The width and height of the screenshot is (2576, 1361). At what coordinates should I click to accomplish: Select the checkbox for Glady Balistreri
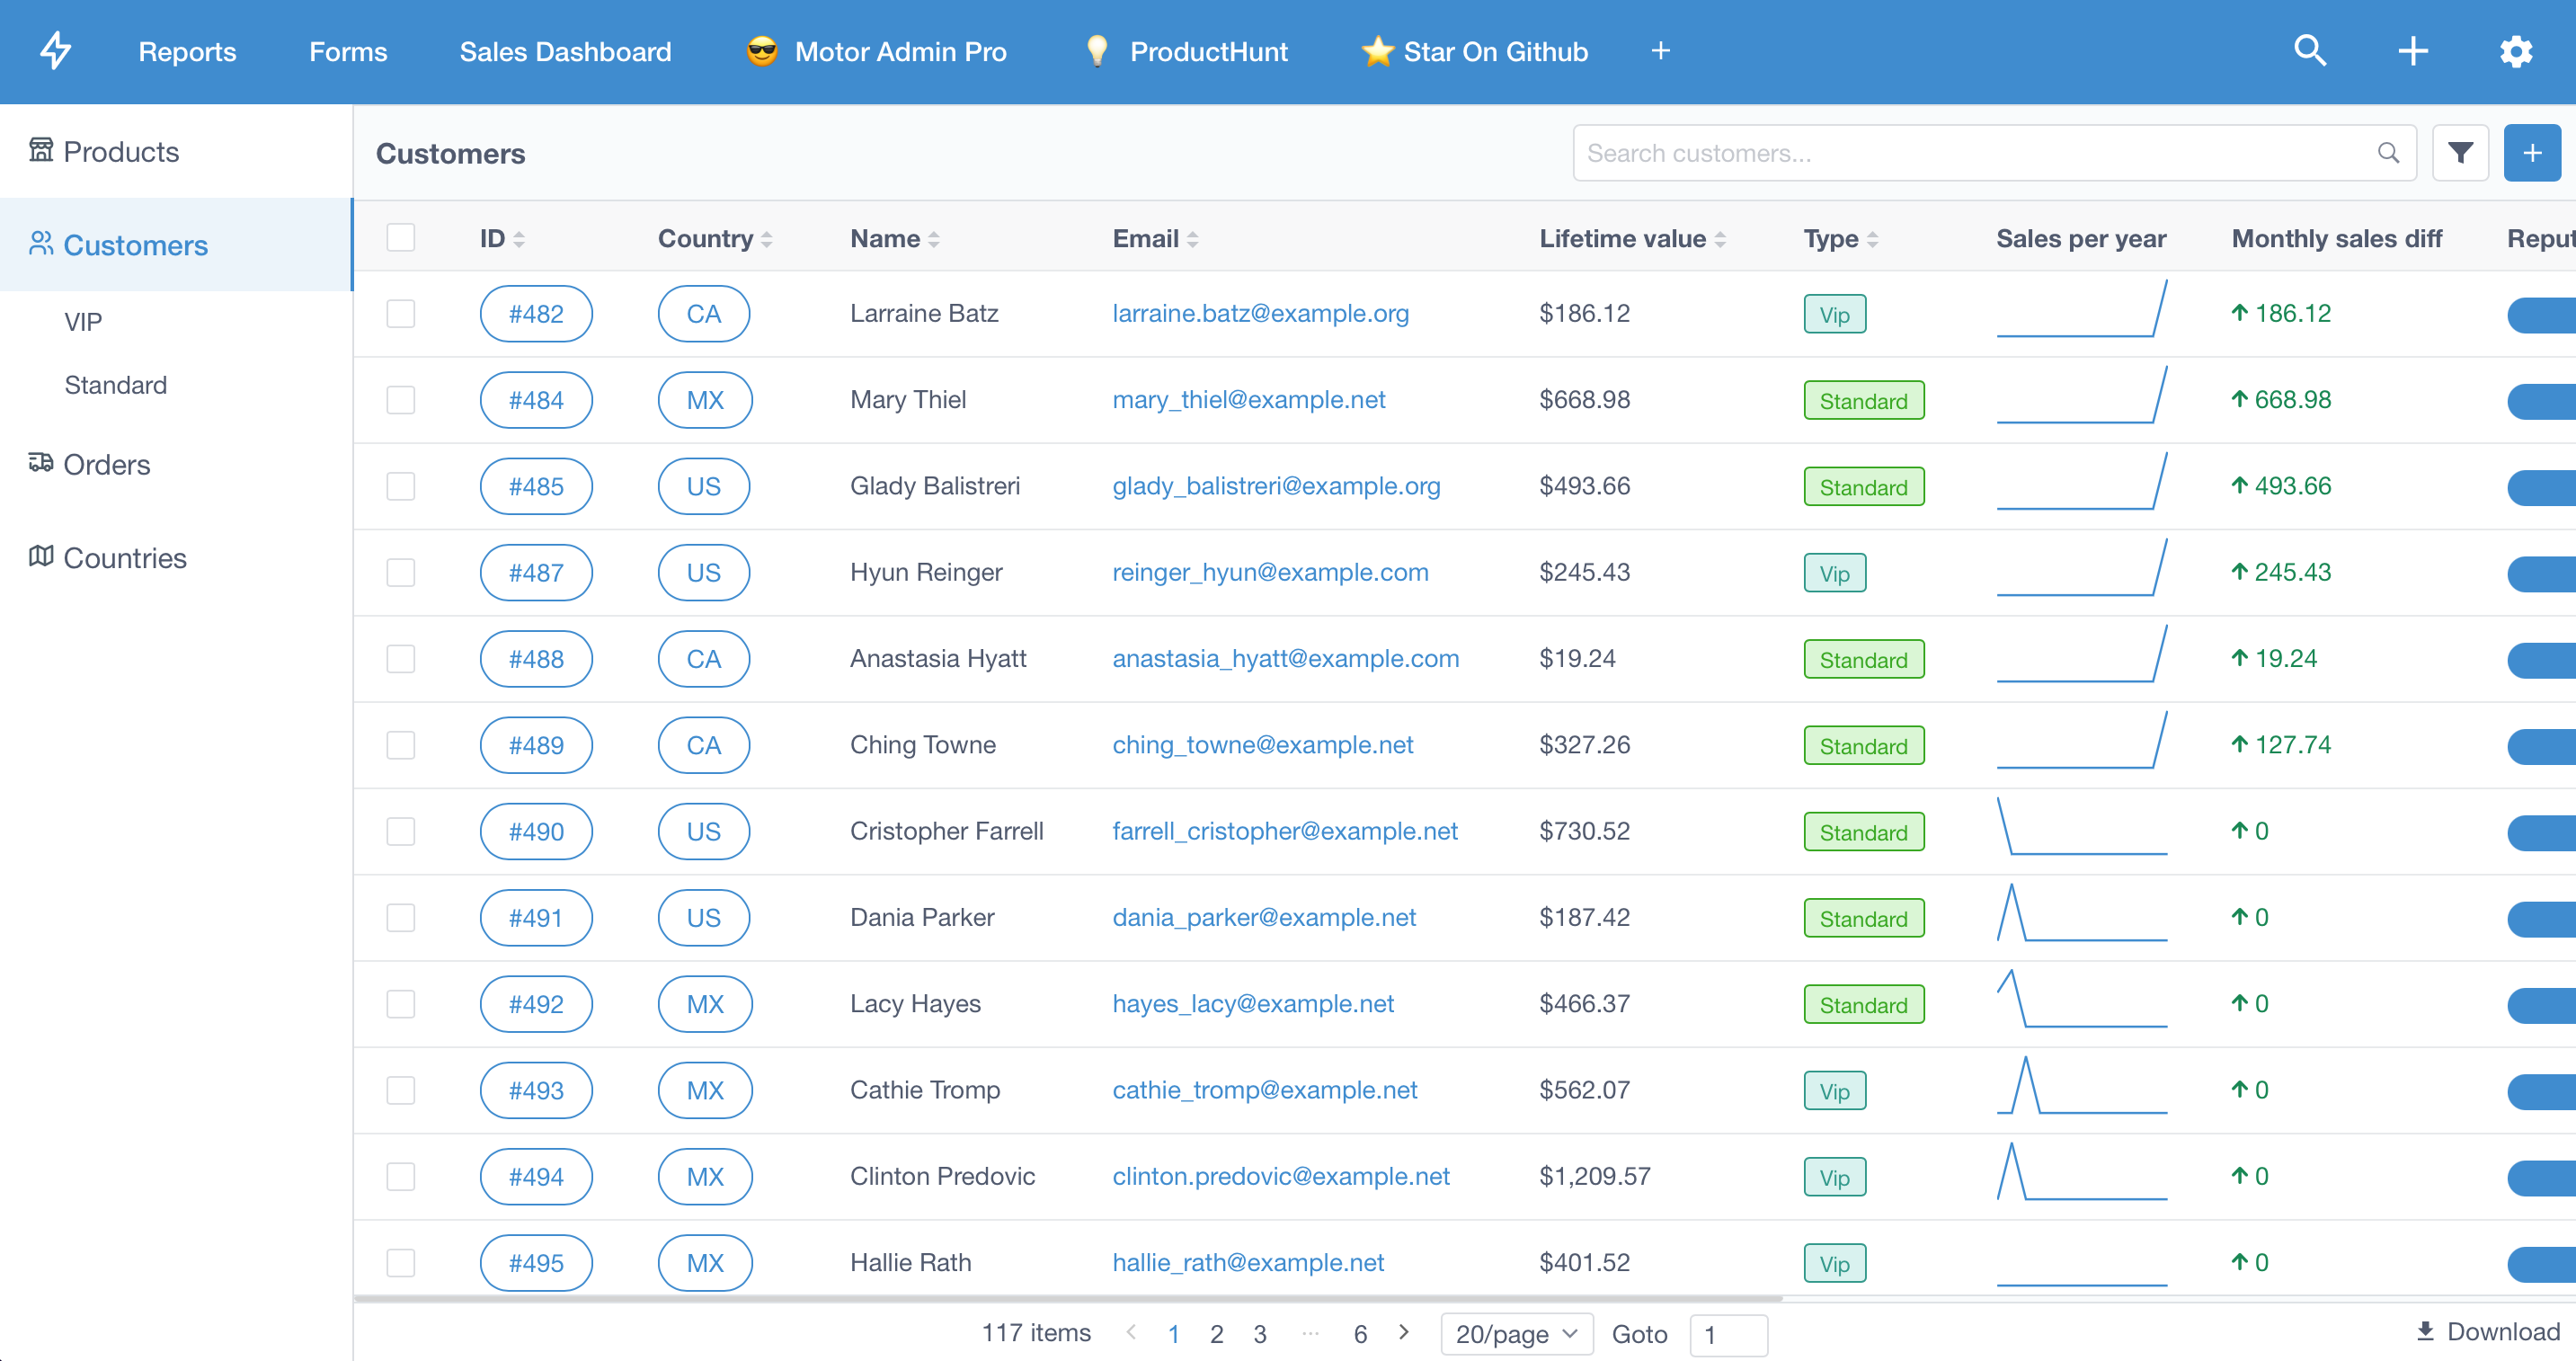click(401, 486)
